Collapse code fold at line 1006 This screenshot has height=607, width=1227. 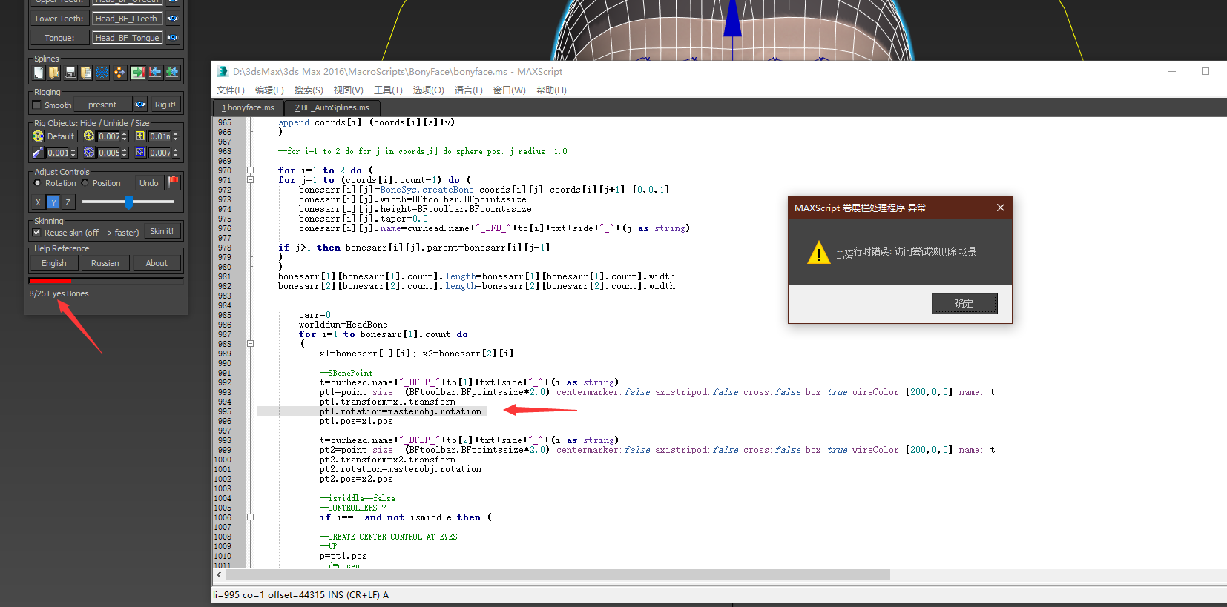(251, 517)
